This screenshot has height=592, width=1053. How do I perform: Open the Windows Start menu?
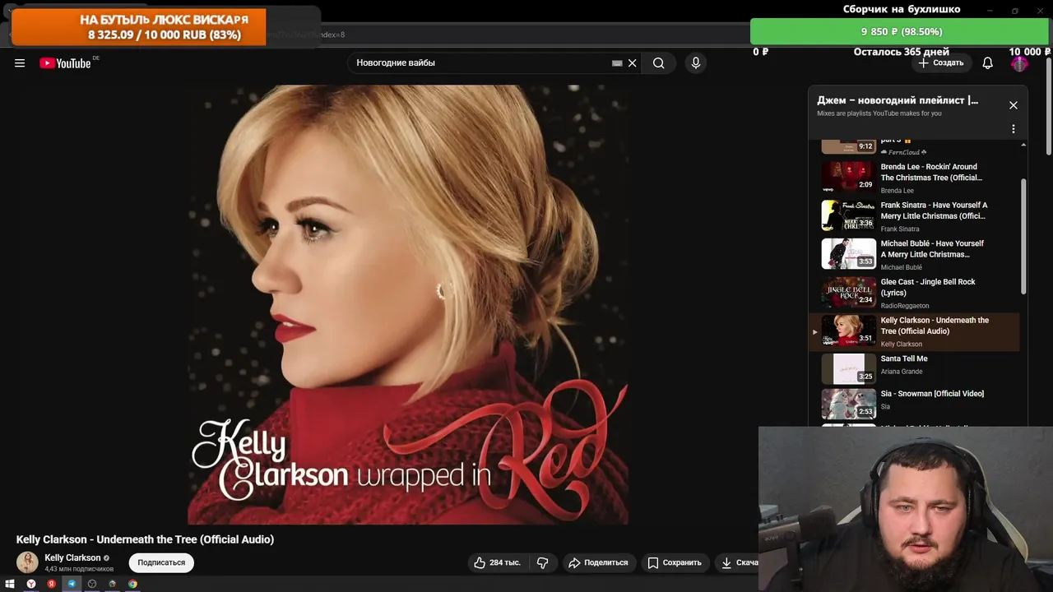click(10, 584)
